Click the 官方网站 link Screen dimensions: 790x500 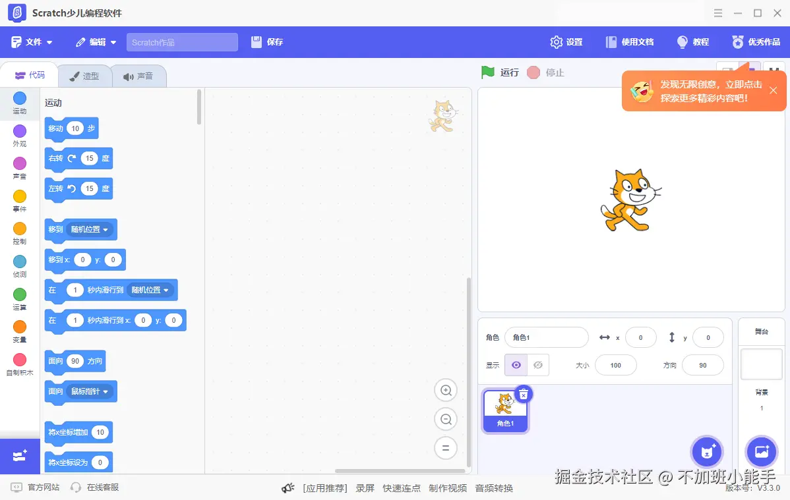pyautogui.click(x=35, y=487)
